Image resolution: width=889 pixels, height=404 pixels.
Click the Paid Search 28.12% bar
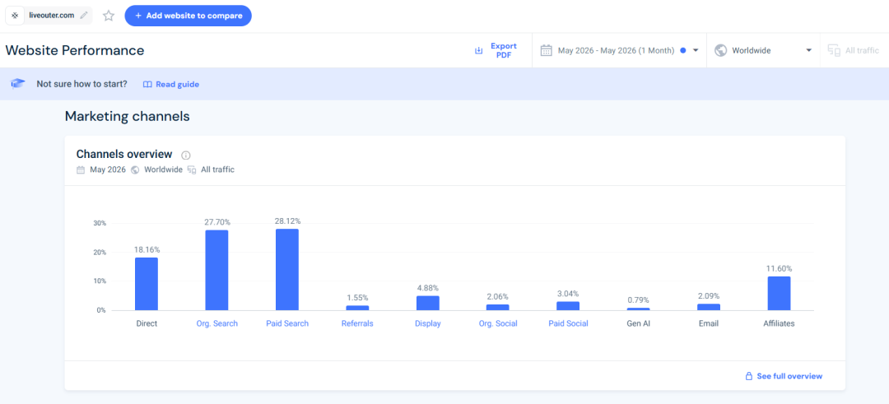(287, 270)
